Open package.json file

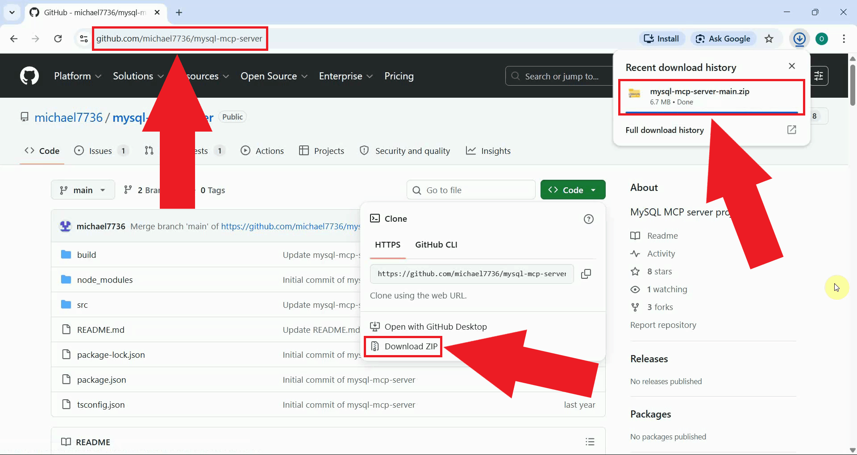[102, 380]
